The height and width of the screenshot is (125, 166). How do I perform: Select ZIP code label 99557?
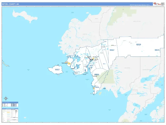click(x=112, y=50)
